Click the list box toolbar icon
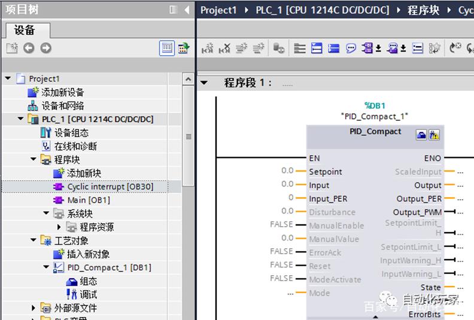 (x=418, y=48)
